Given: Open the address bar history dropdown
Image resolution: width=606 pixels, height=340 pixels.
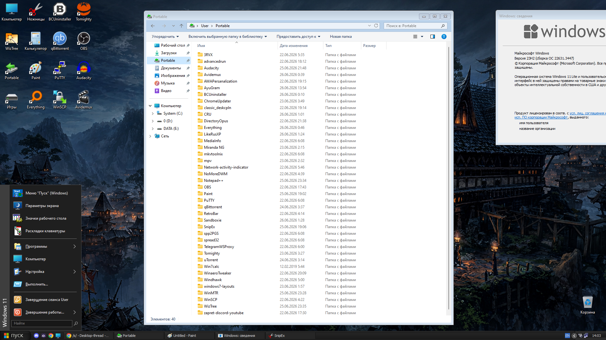Looking at the screenshot, I should [369, 26].
